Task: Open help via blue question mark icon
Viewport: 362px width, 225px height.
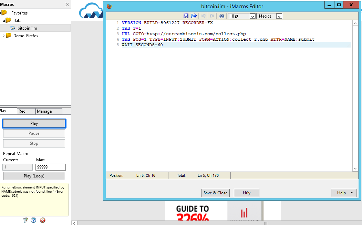Action: (33, 220)
